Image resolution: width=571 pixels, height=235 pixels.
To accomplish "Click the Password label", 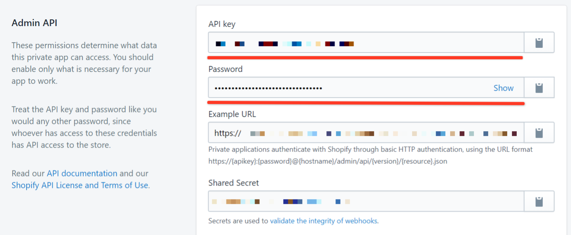I will tap(225, 69).
